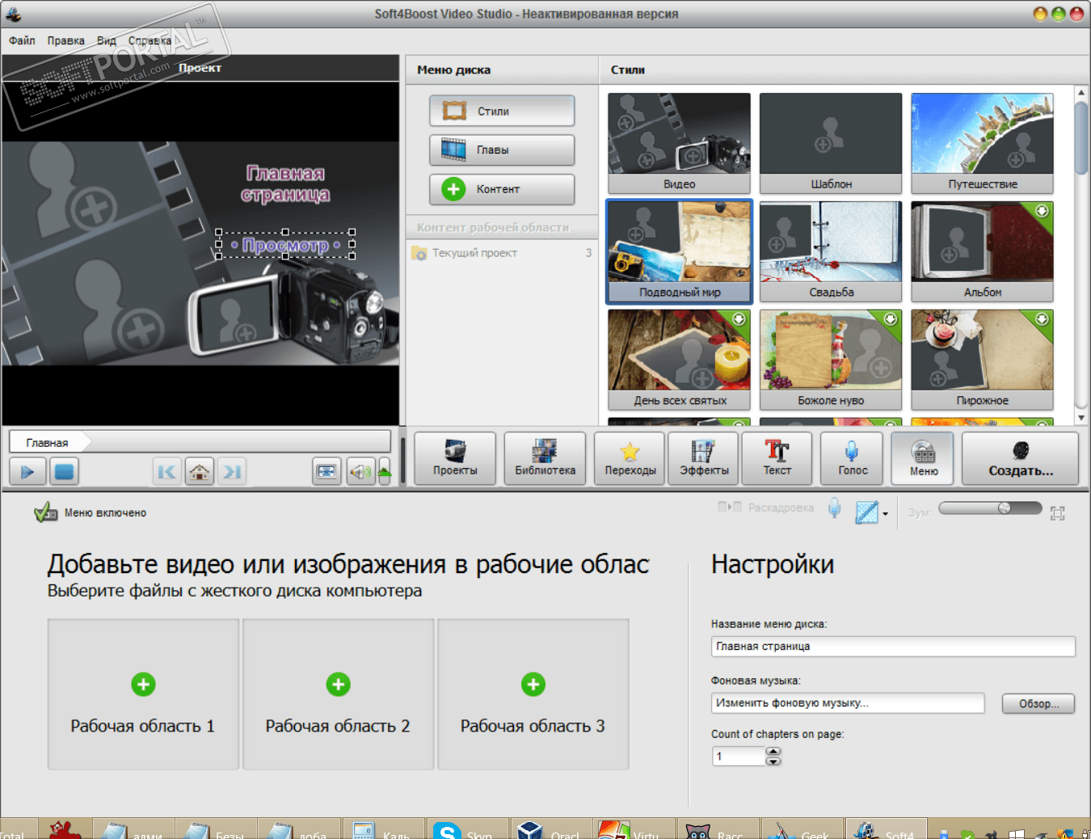Increase the chapters per page count

point(773,751)
